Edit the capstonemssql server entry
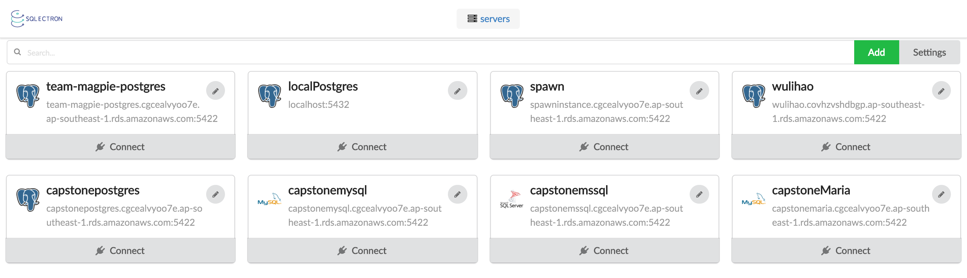967x278 pixels. click(x=699, y=195)
